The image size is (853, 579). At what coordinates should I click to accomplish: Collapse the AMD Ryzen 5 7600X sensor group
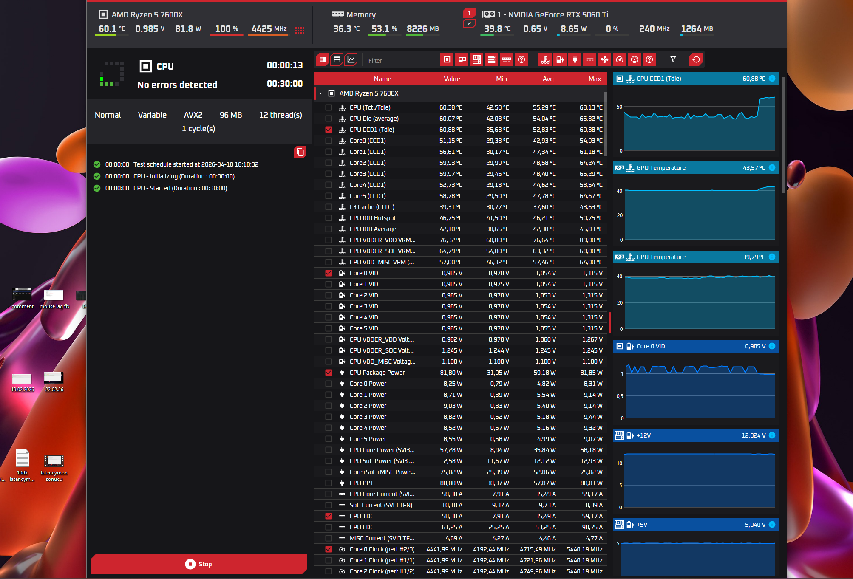click(x=320, y=93)
